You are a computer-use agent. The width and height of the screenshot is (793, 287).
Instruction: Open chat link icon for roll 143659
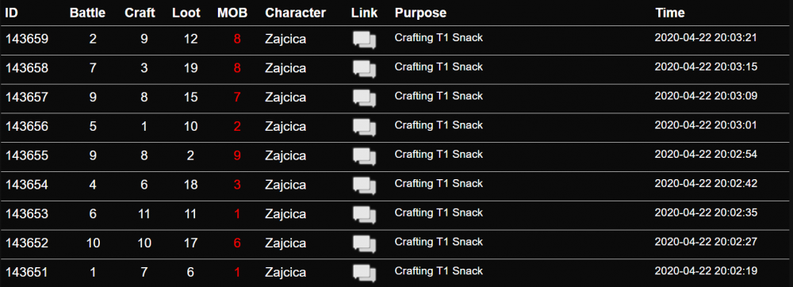[364, 40]
